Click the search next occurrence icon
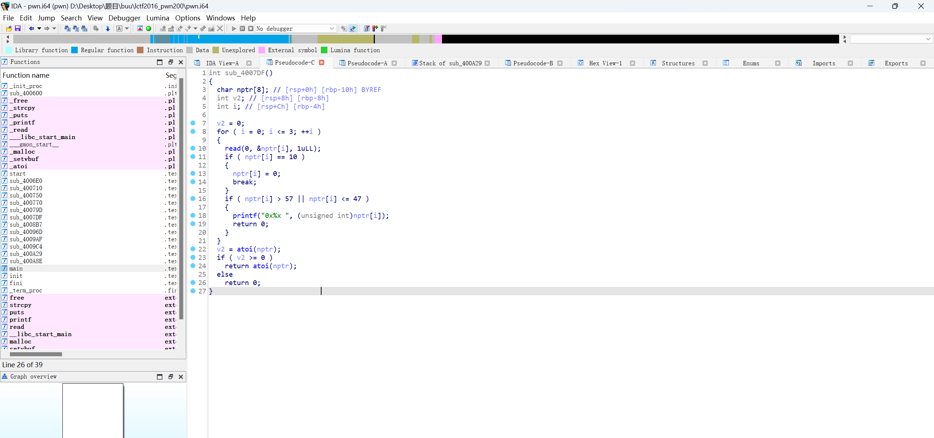Screen dimensions: 934x438 tap(96, 28)
